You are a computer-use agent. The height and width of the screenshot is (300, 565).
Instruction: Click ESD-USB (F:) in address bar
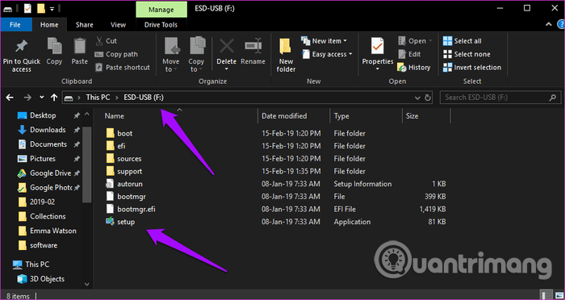pos(144,98)
